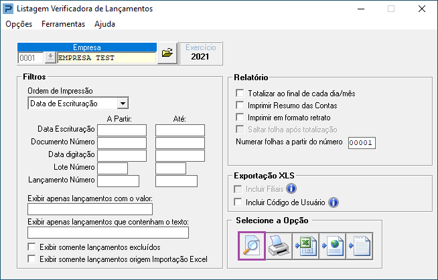Focus the lançamentos com o valor field
Viewport: 438px width, 280px height.
click(90, 209)
